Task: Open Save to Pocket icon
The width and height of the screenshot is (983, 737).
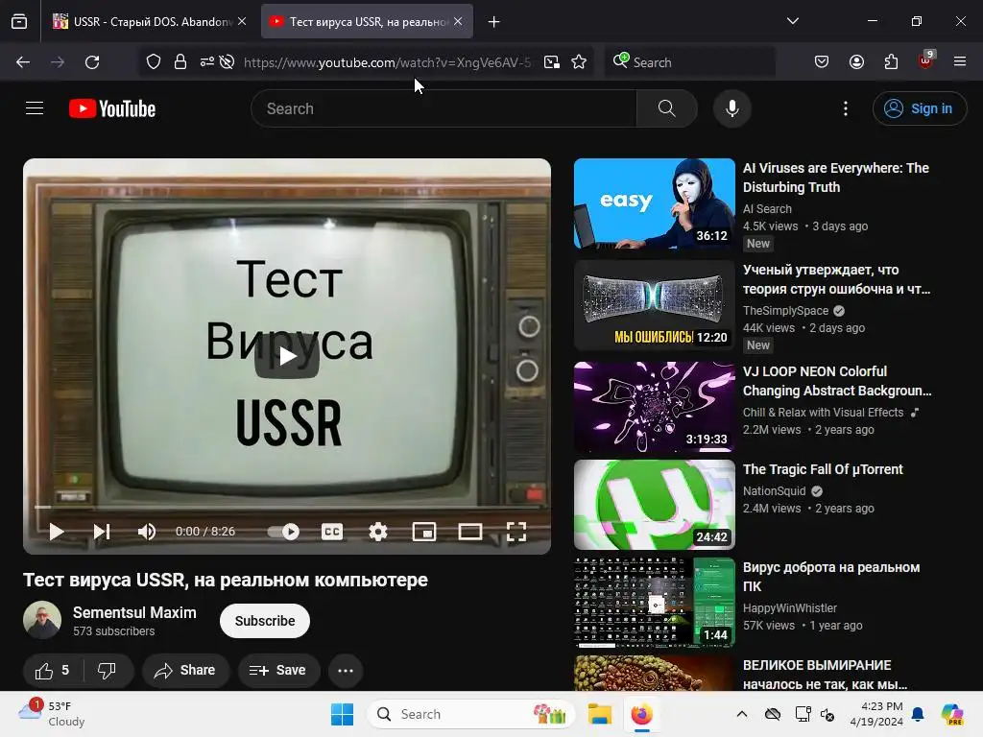Action: (822, 62)
